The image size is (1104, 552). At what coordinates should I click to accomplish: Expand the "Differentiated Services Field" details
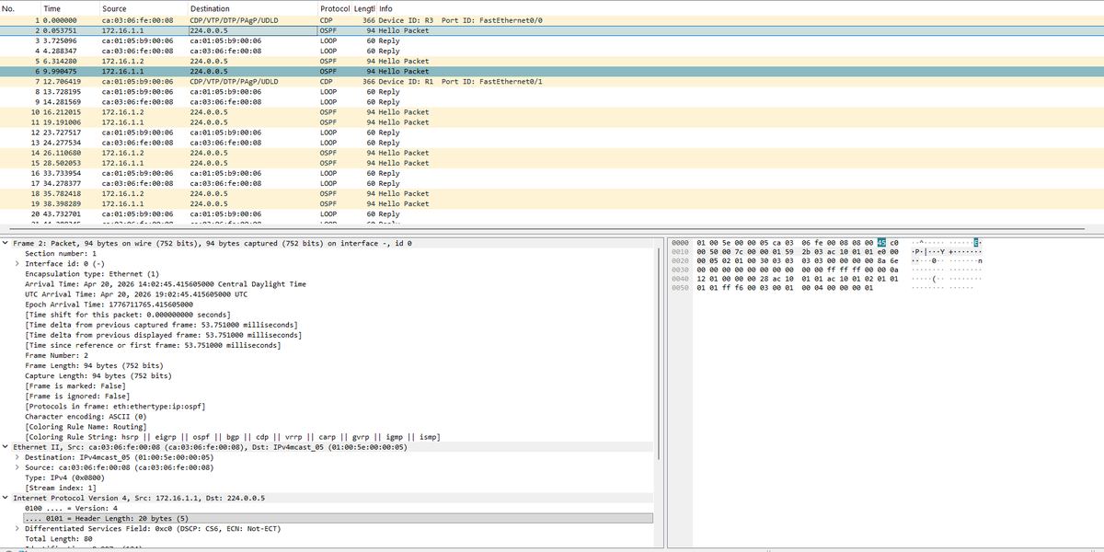point(16,528)
